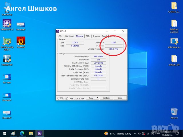
Task: Click the Cycle Time '28 clocks' field
Action: 98,72
